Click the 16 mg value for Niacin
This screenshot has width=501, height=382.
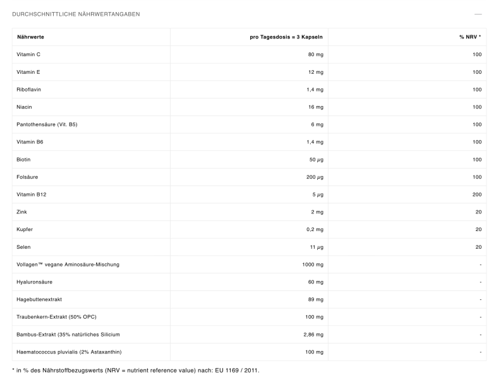[315, 107]
